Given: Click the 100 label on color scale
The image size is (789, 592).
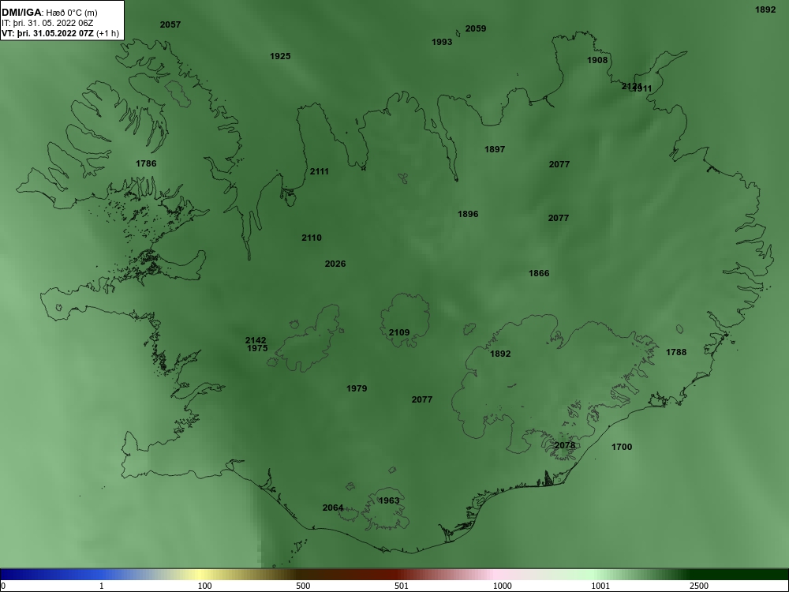Looking at the screenshot, I should (204, 586).
